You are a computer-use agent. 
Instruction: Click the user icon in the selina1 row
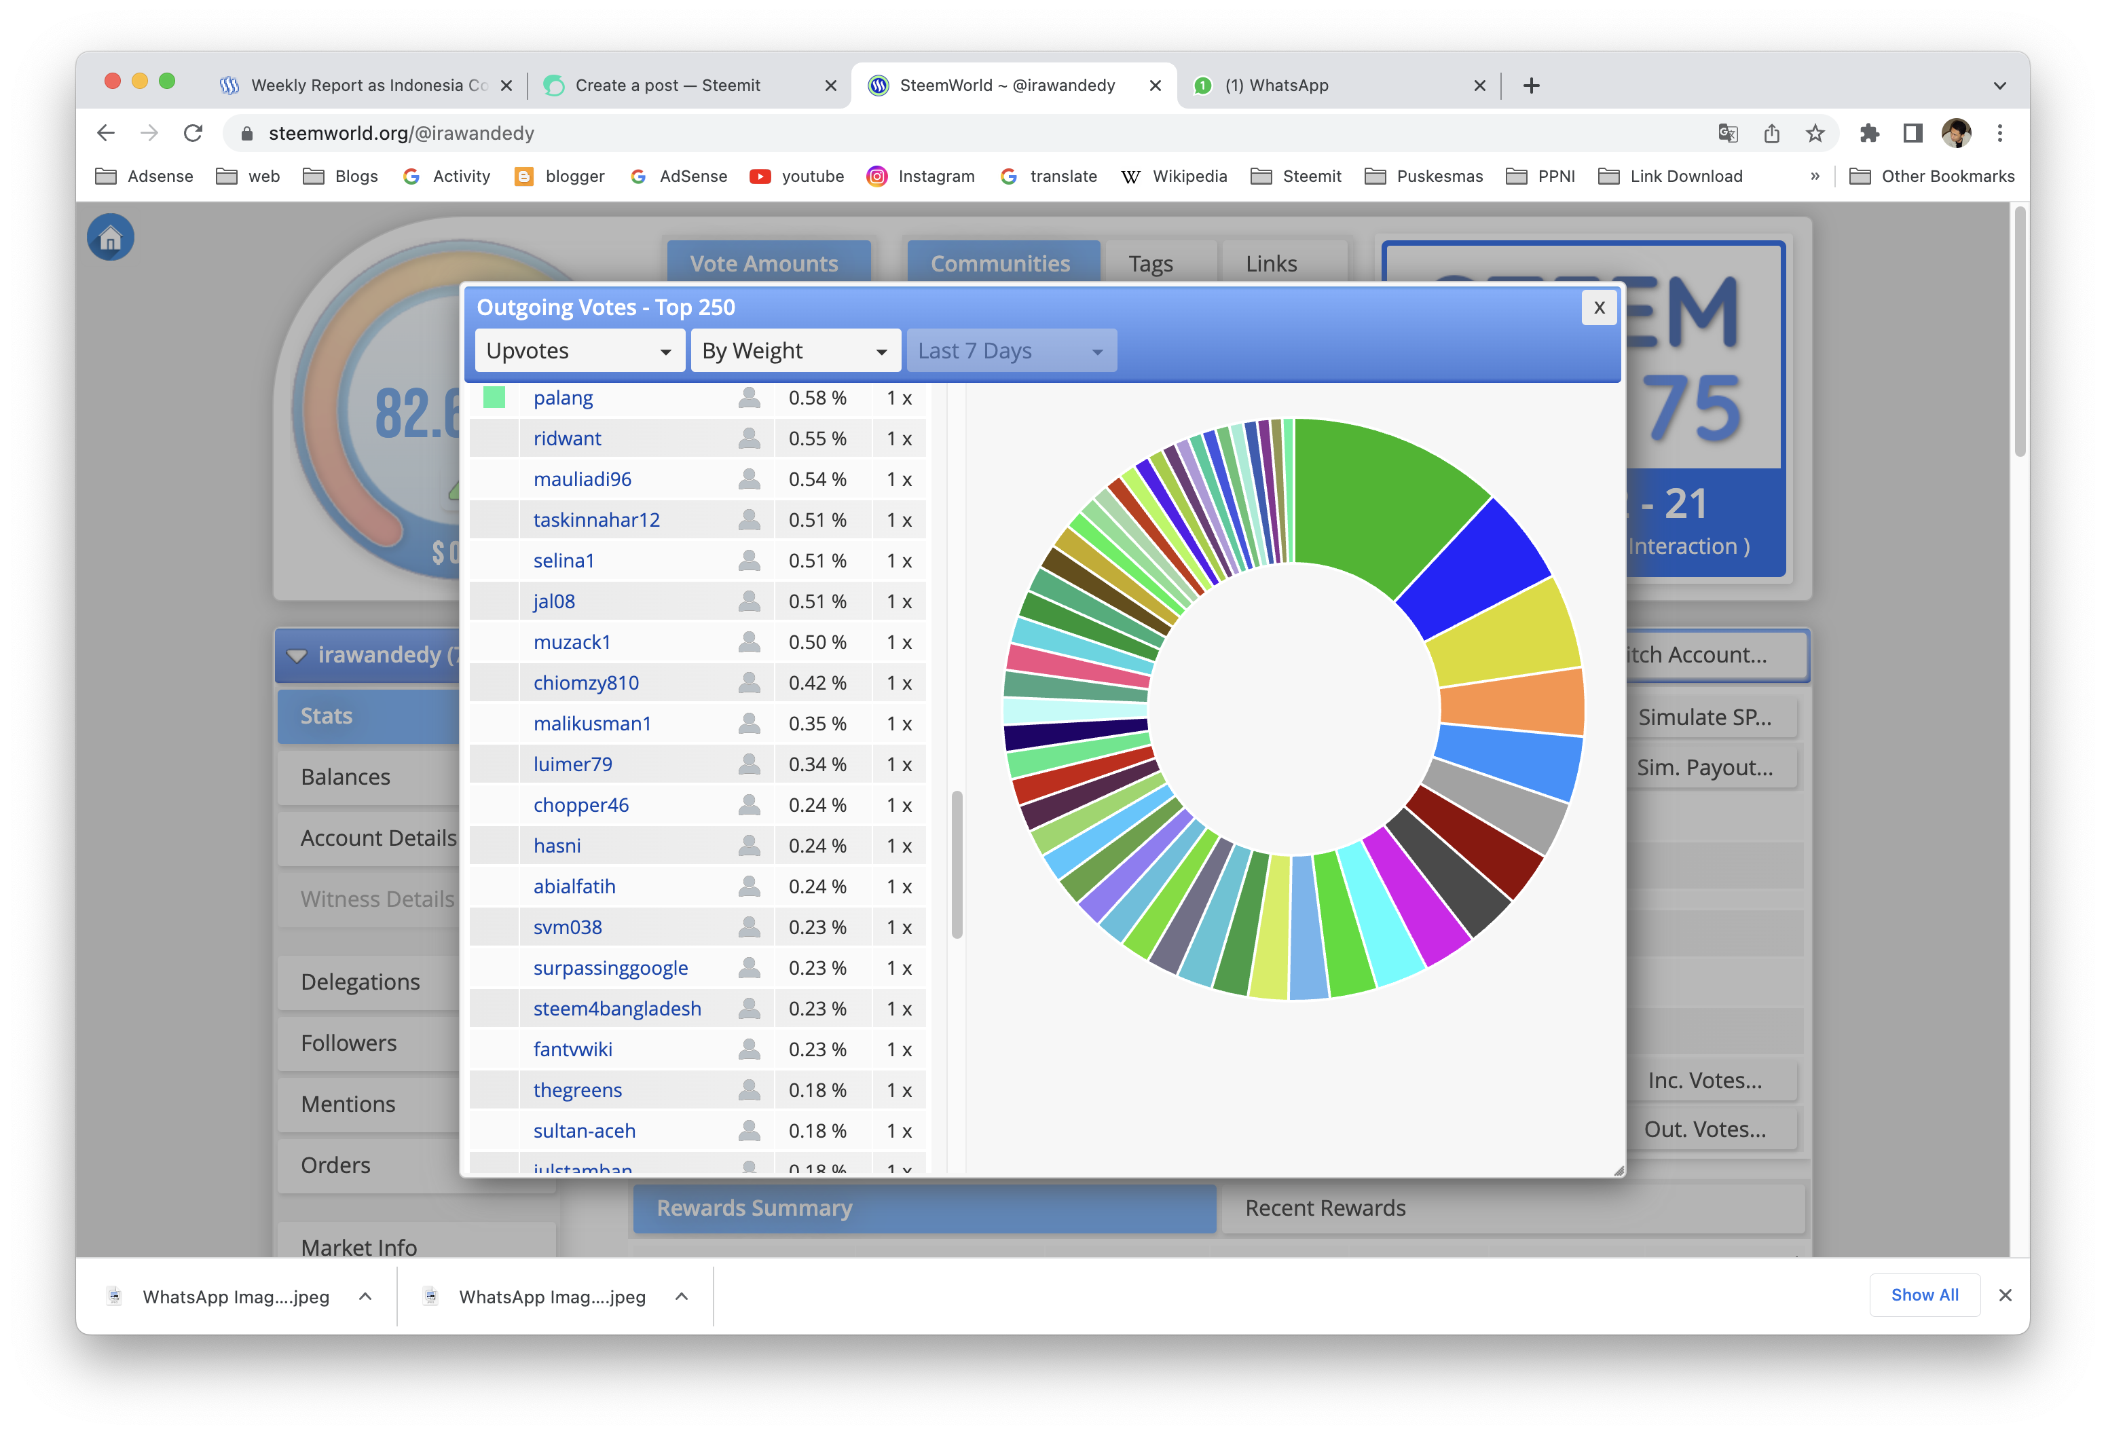click(749, 560)
